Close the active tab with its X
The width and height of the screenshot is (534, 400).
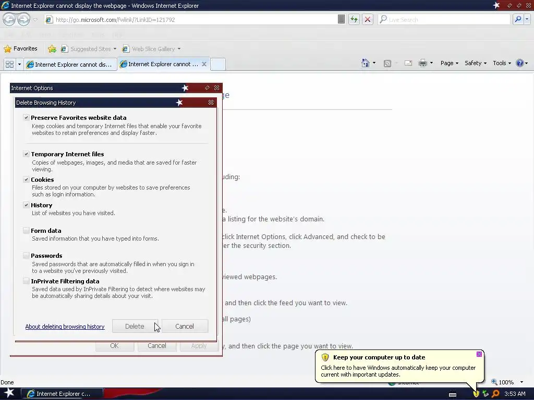[204, 64]
